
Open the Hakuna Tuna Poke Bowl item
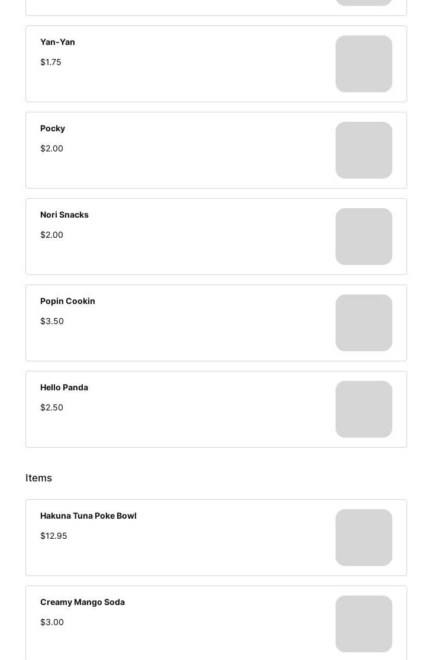click(x=88, y=516)
